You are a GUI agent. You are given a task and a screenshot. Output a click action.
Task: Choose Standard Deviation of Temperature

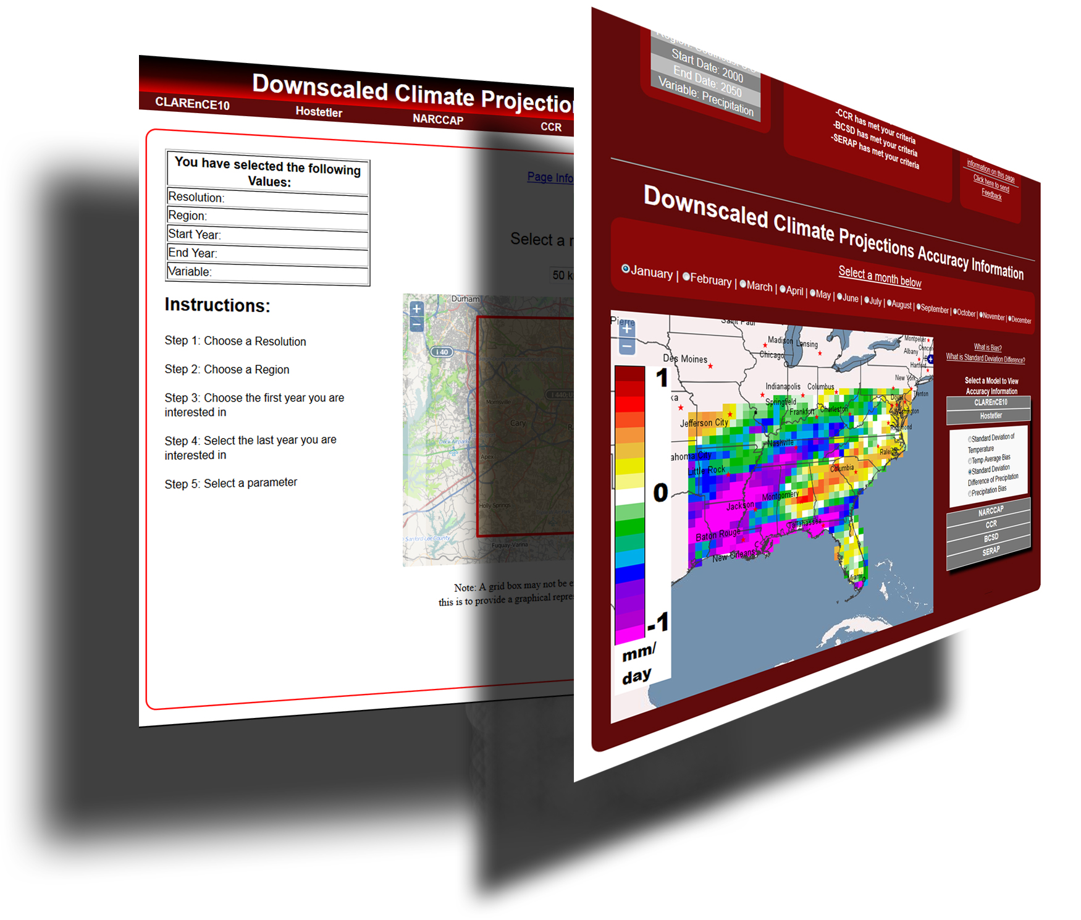coord(969,439)
